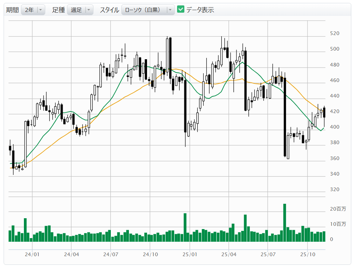356x267 pixels.
Task: Select the 25/04 date axis marker
Action: coord(229,254)
